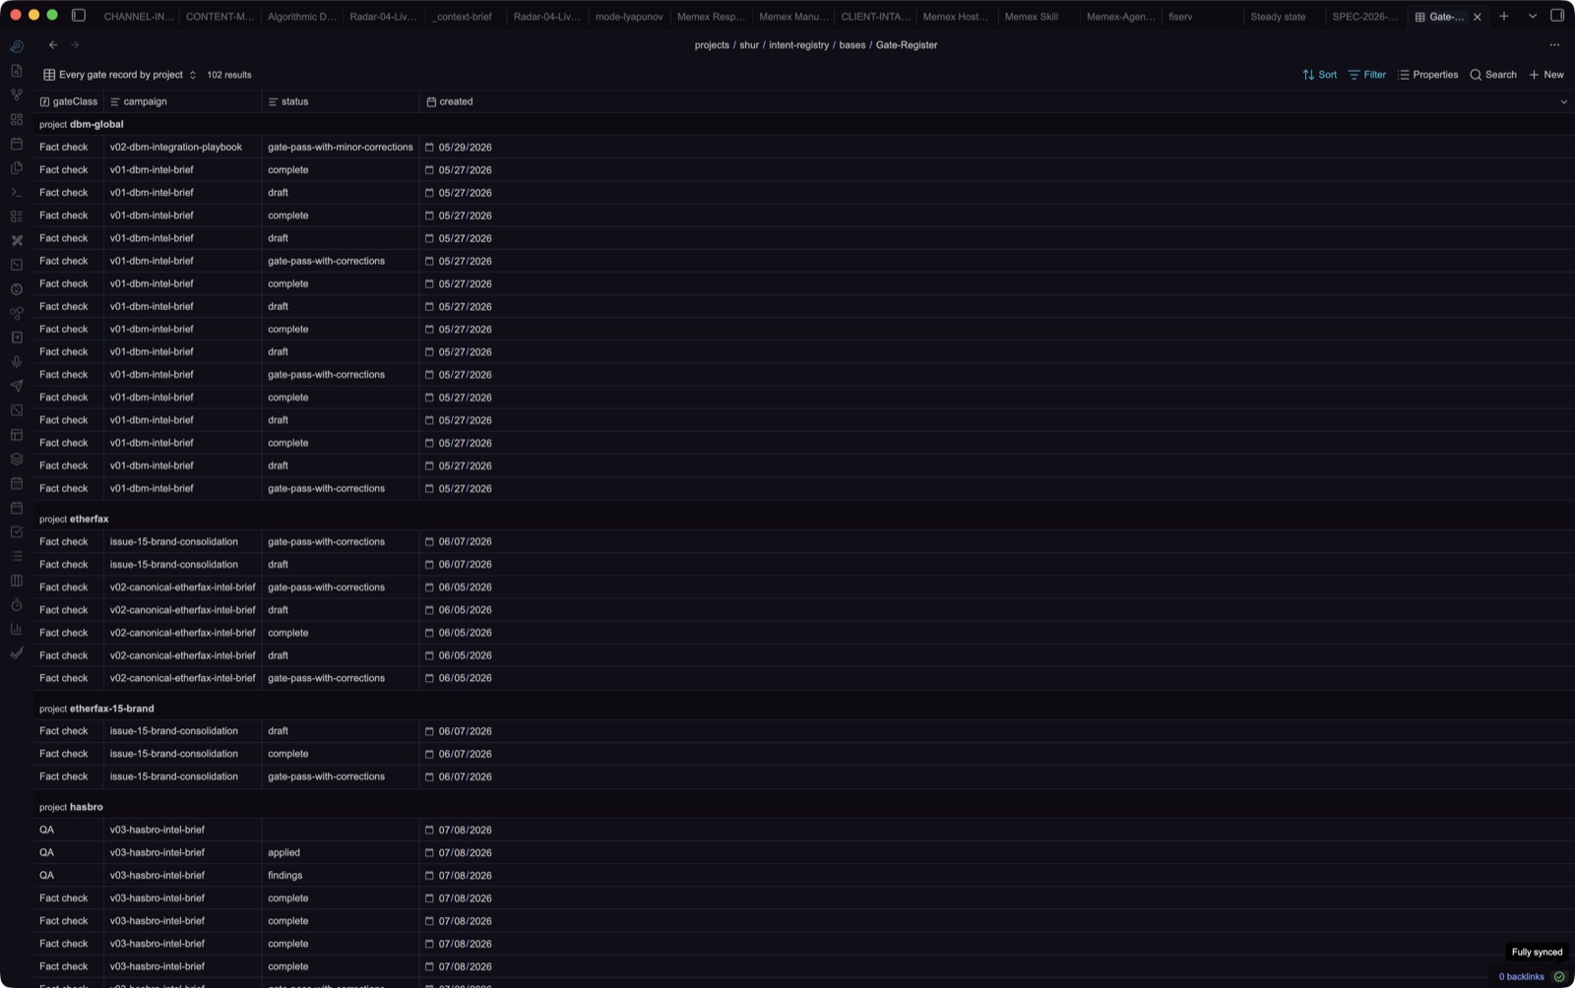Viewport: 1575px width, 988px height.
Task: Click the Search button in toolbar
Action: point(1493,75)
